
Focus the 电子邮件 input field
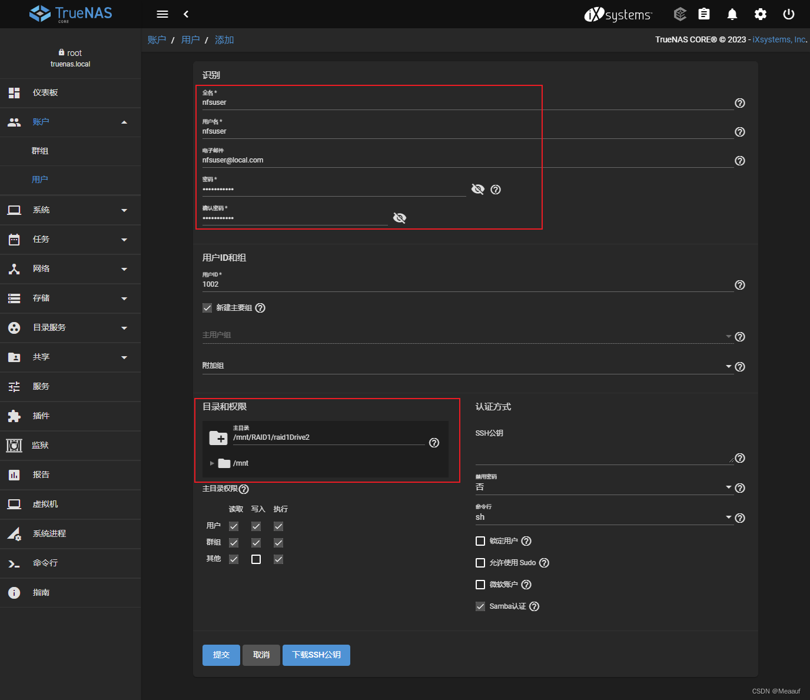(467, 160)
